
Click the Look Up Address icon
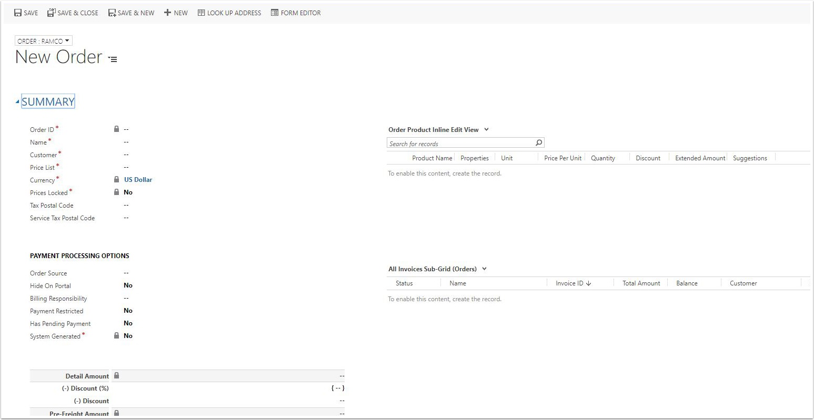[200, 12]
